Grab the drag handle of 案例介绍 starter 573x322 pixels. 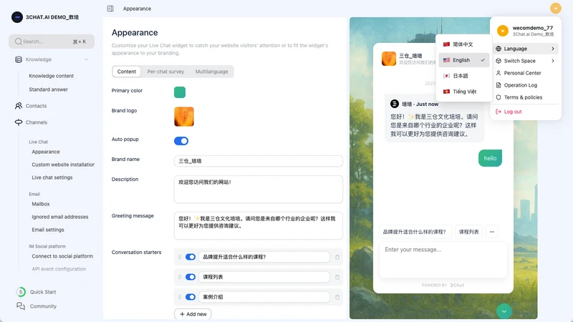[x=180, y=297]
